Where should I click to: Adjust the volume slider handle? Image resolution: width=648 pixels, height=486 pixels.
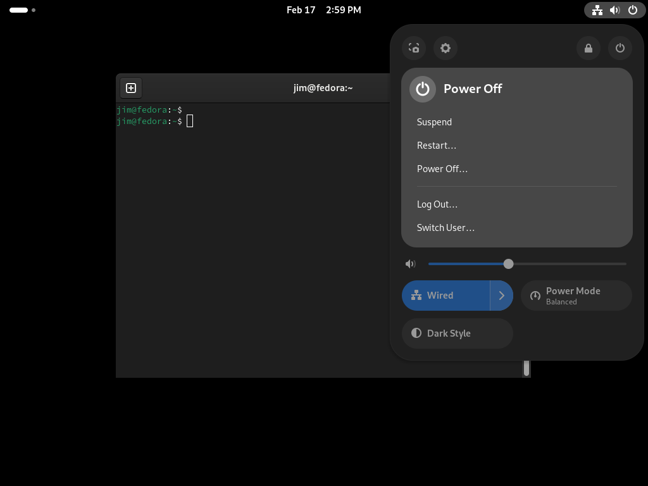(508, 264)
